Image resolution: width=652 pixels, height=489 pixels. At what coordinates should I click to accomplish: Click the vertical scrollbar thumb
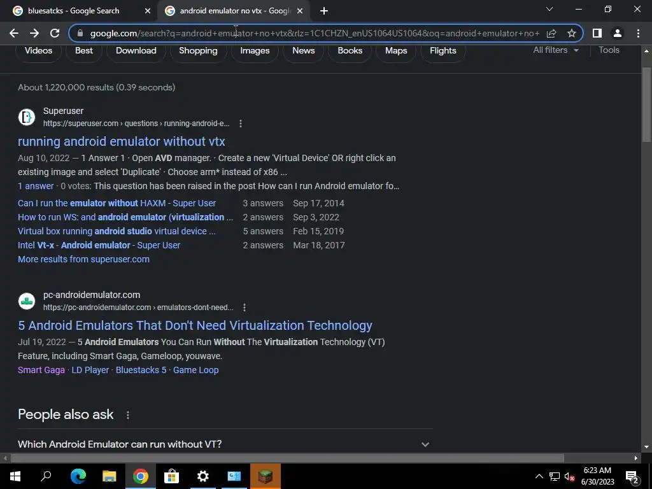[646, 104]
